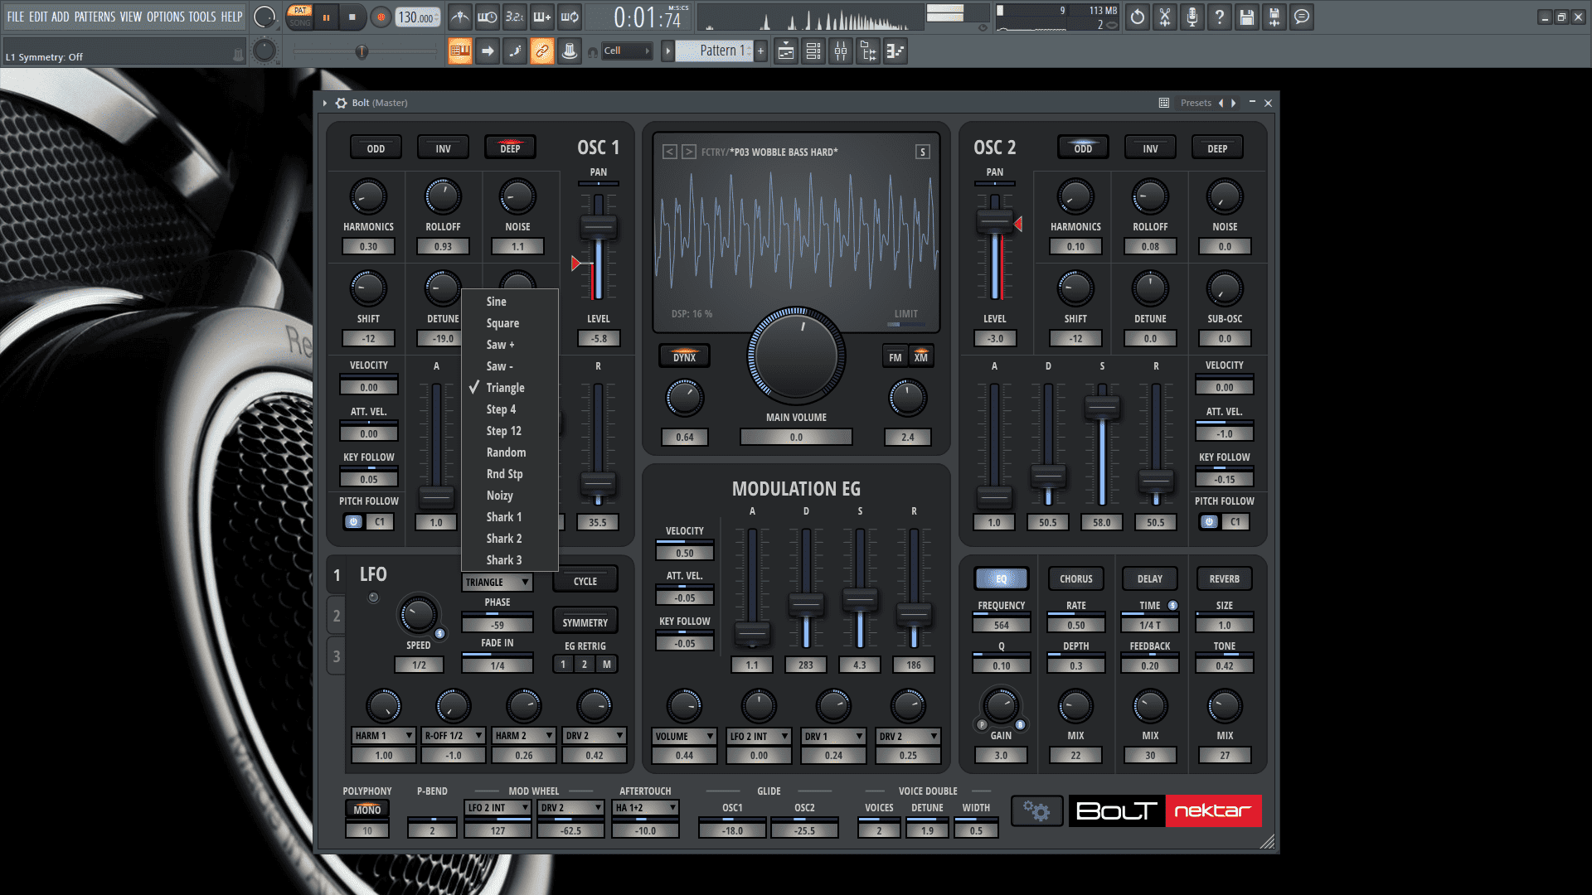Click the metronome icon in top toolbar
The height and width of the screenshot is (895, 1592).
tap(460, 17)
